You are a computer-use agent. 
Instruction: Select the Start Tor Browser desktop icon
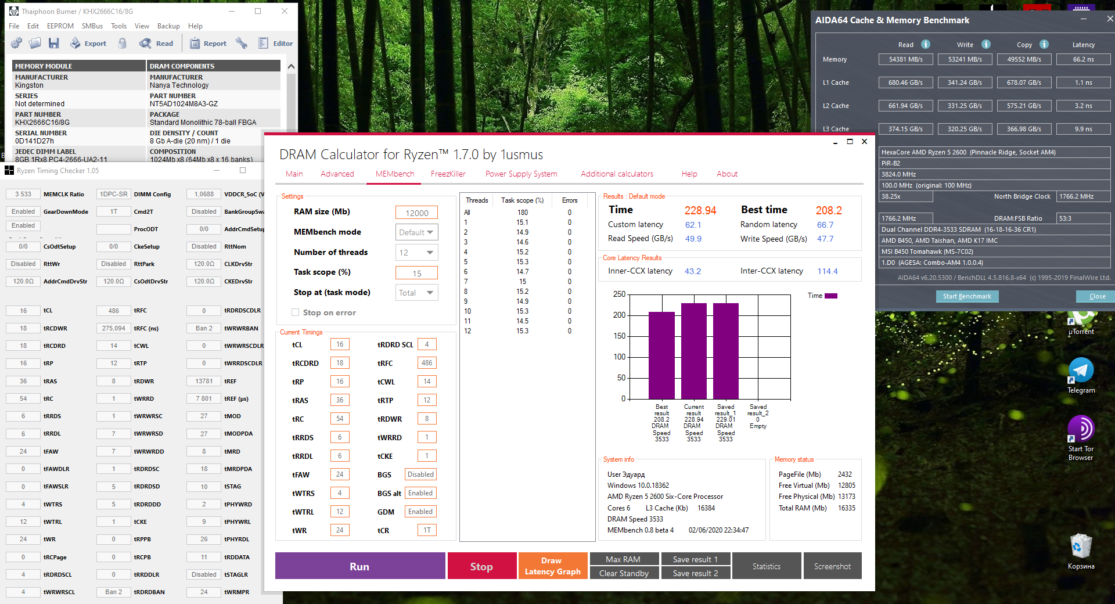click(x=1081, y=438)
